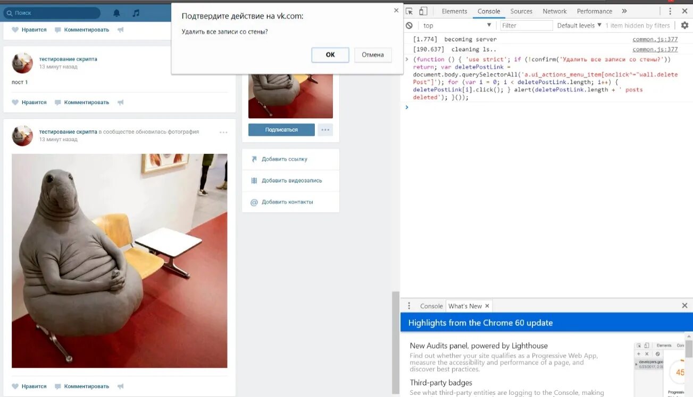Screen dimensions: 693x397
Task: Comment on the photo update post
Action: 82,386
